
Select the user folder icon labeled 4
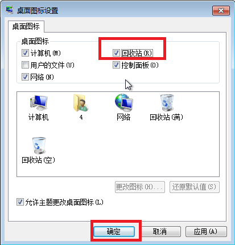81,103
